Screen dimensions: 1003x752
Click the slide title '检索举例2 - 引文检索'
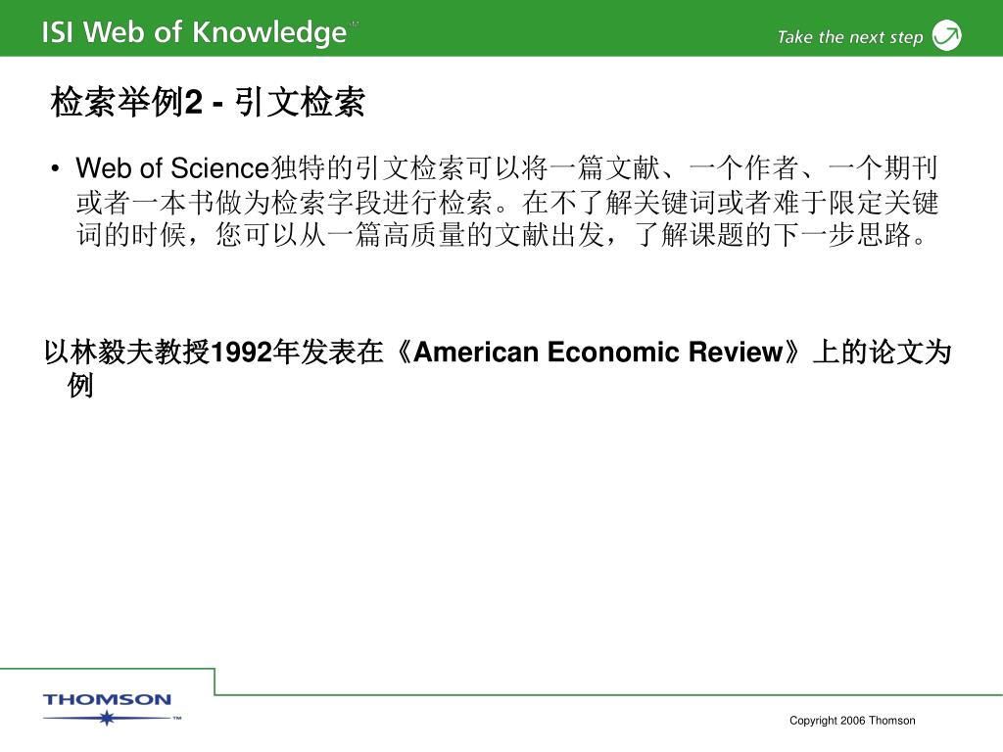(x=208, y=102)
